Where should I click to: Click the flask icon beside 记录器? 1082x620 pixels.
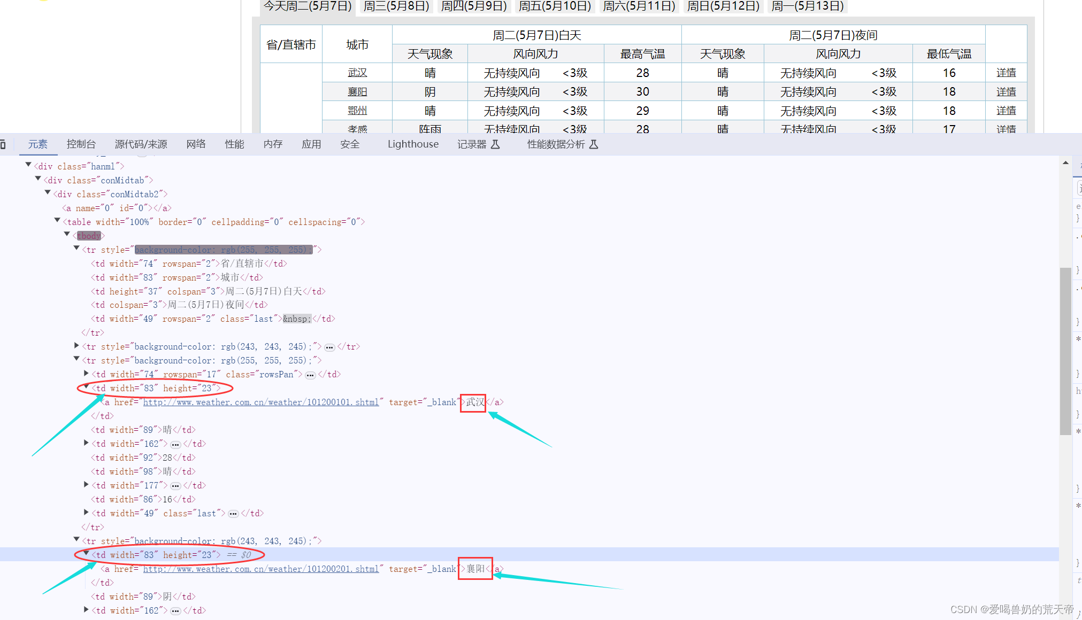[x=495, y=144]
